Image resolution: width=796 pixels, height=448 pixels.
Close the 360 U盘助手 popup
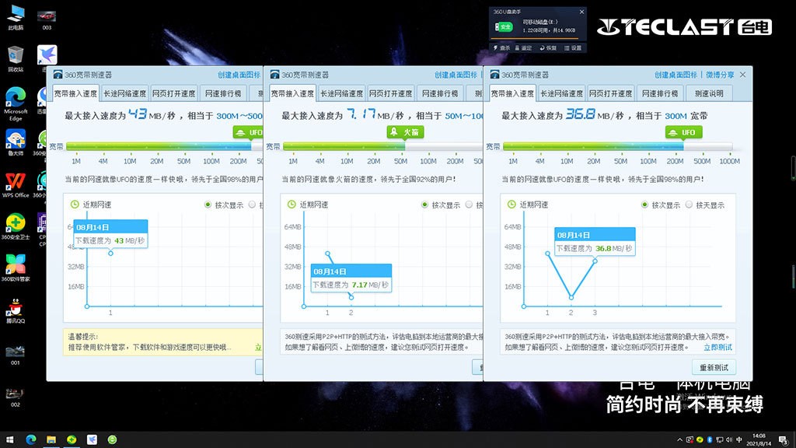tap(581, 12)
